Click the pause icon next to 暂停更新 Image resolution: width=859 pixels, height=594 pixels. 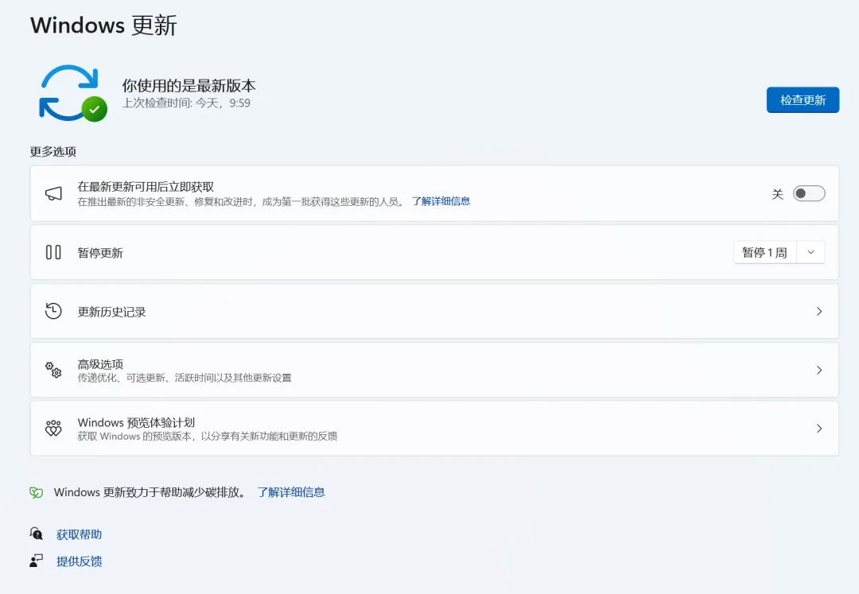point(53,252)
